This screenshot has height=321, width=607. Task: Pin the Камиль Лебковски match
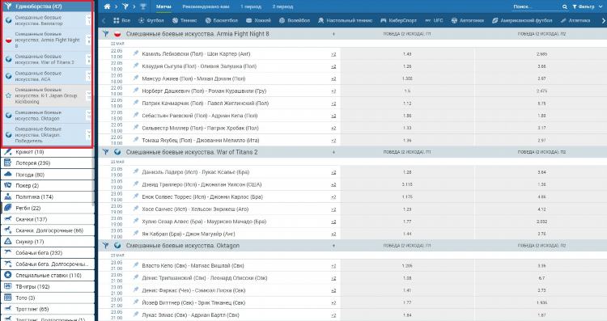[136, 53]
